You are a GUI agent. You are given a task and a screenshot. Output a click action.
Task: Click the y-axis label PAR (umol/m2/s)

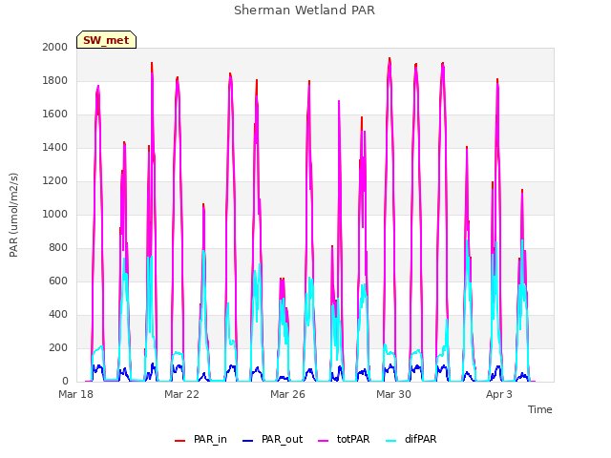pyautogui.click(x=13, y=215)
